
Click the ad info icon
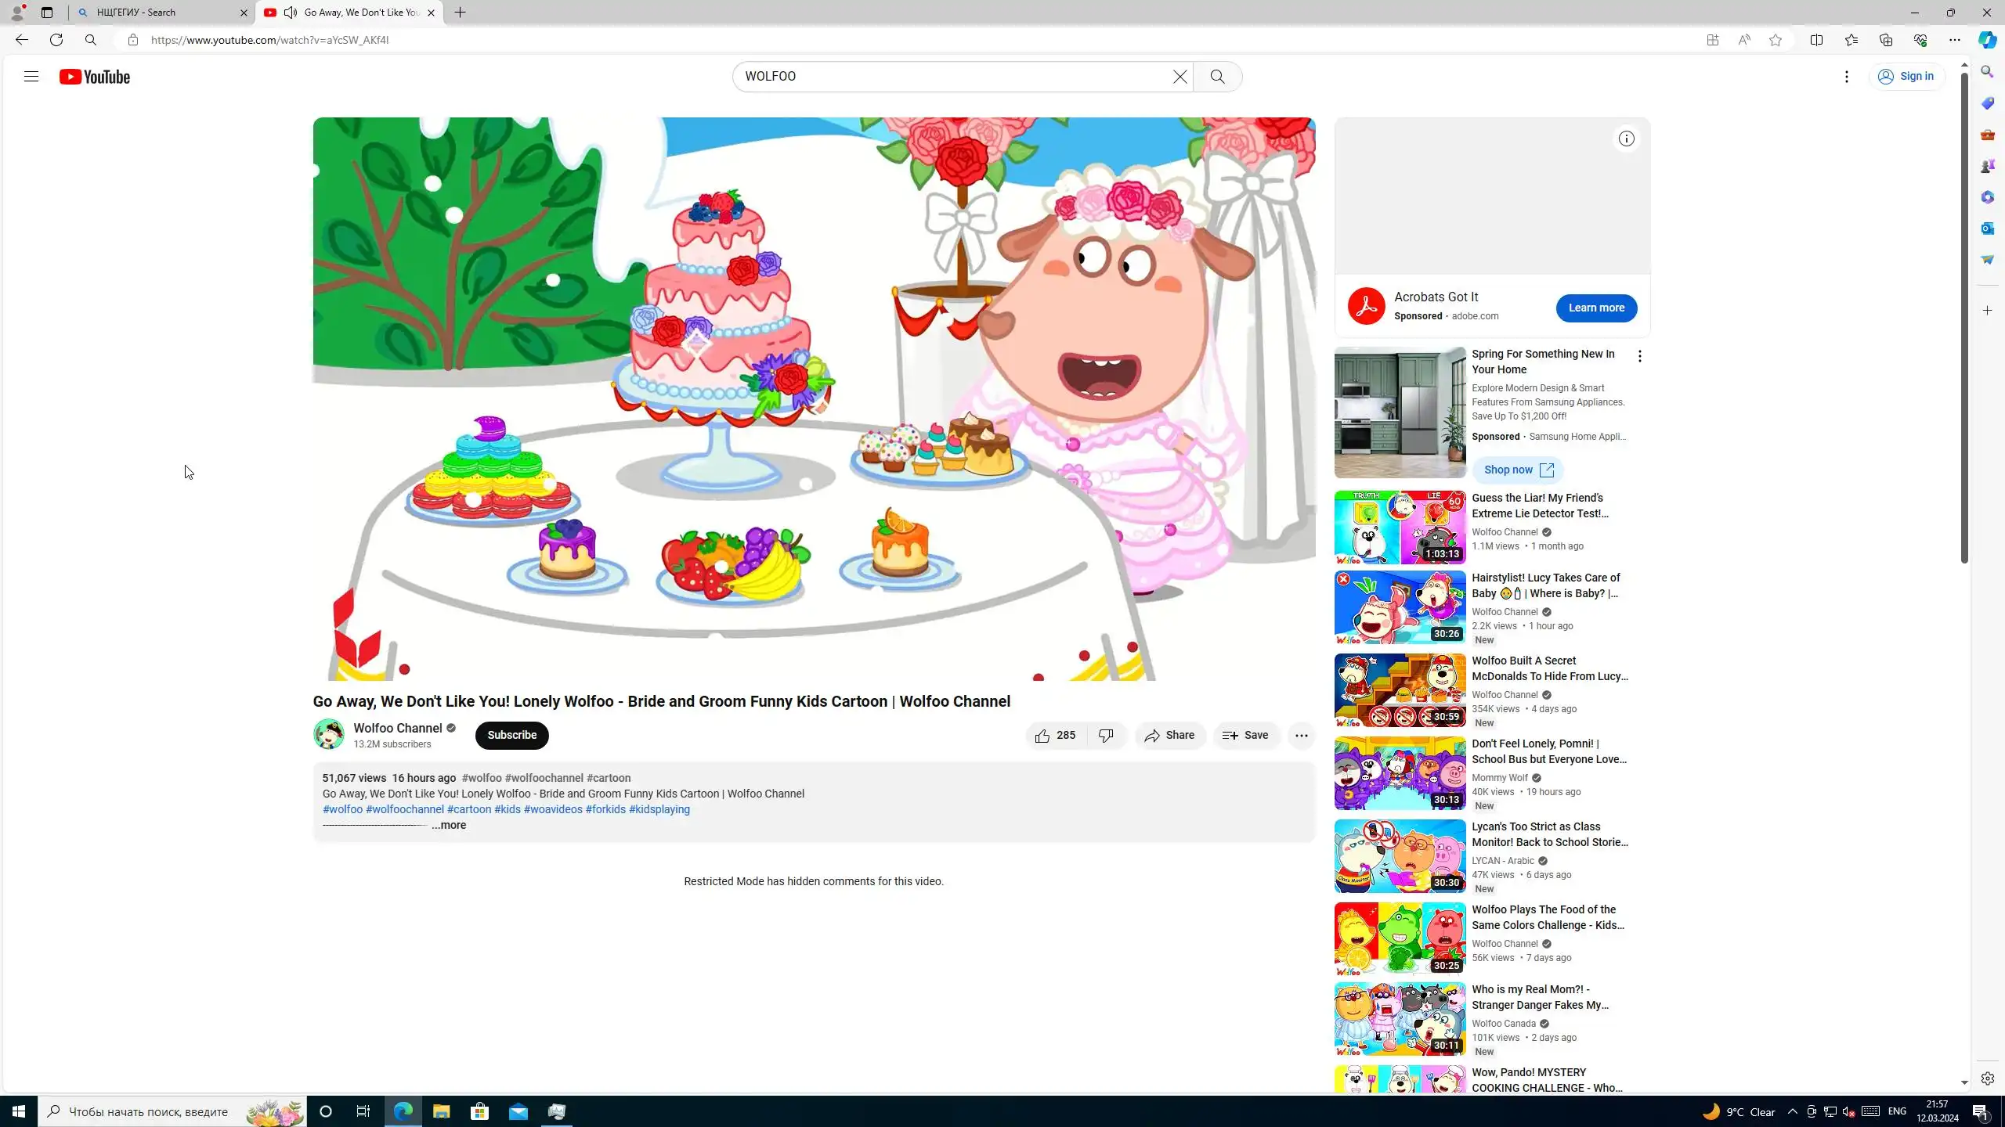[1626, 139]
